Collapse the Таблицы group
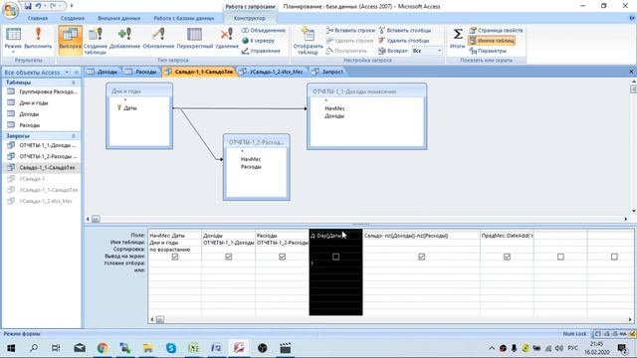 click(74, 83)
